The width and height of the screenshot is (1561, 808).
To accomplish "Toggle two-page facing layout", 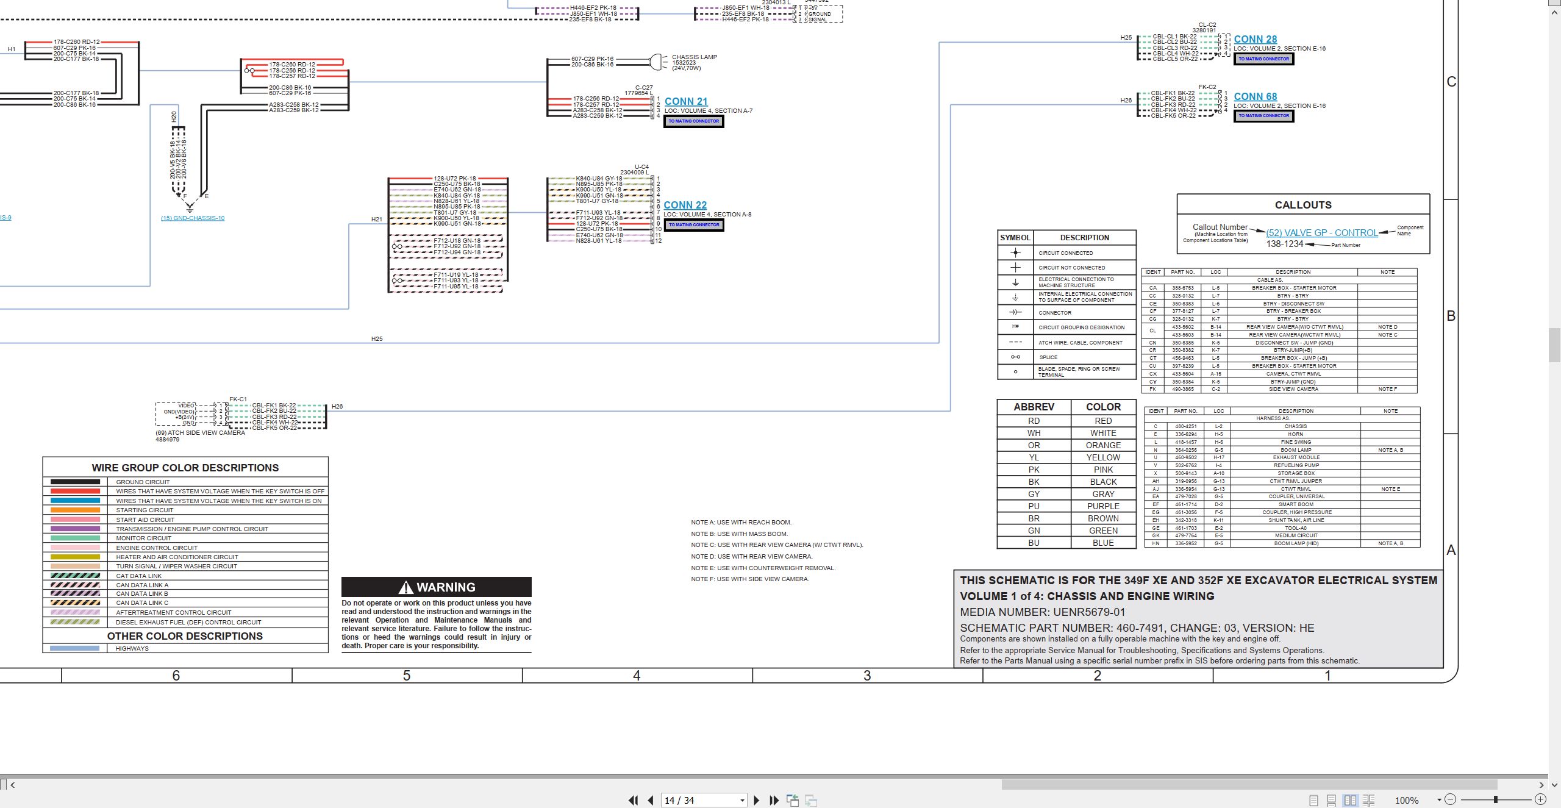I will [1351, 800].
